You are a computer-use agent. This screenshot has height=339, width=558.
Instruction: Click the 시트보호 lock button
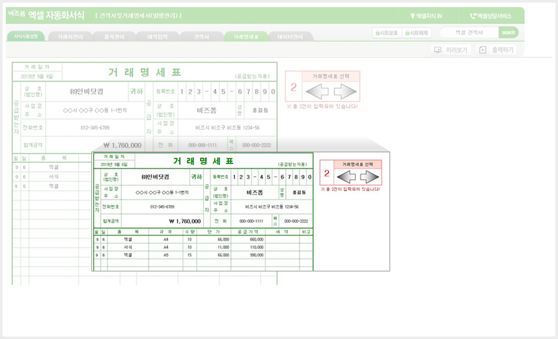tap(387, 33)
